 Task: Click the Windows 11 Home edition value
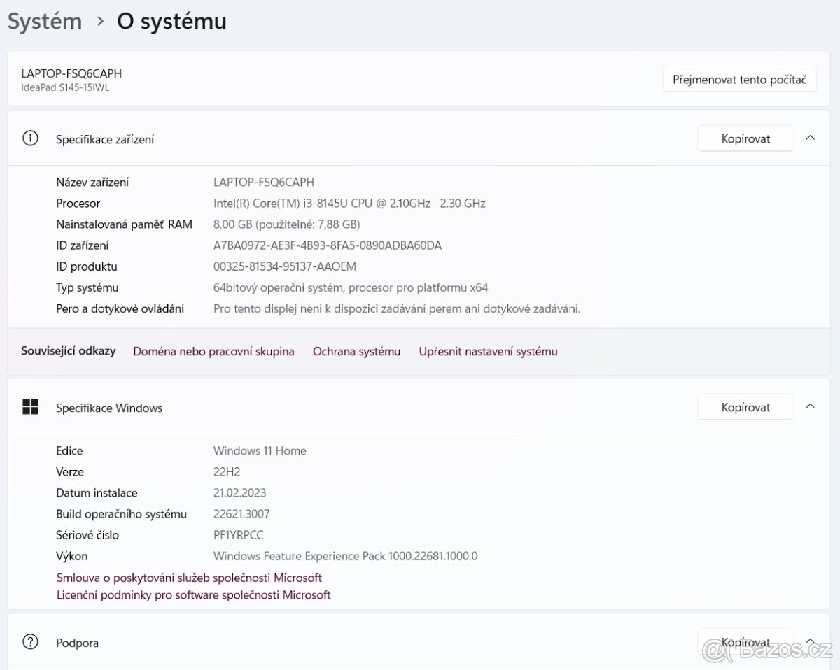pyautogui.click(x=260, y=450)
